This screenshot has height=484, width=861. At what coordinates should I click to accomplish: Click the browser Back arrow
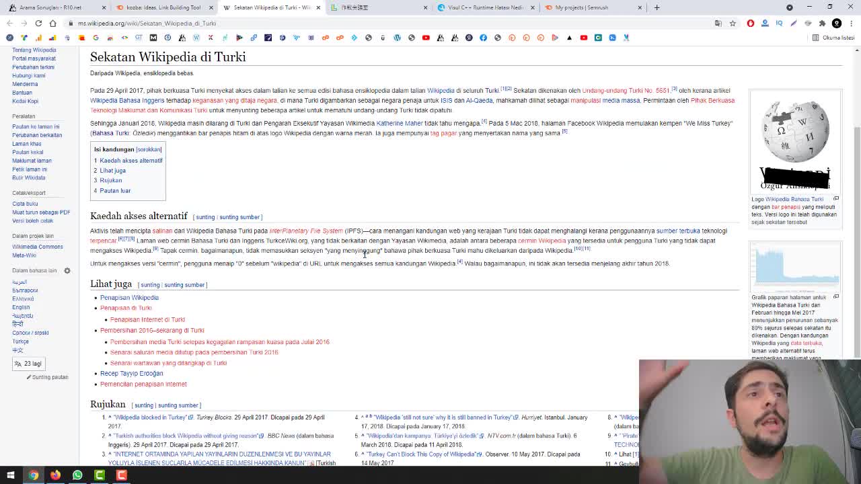pos(10,23)
